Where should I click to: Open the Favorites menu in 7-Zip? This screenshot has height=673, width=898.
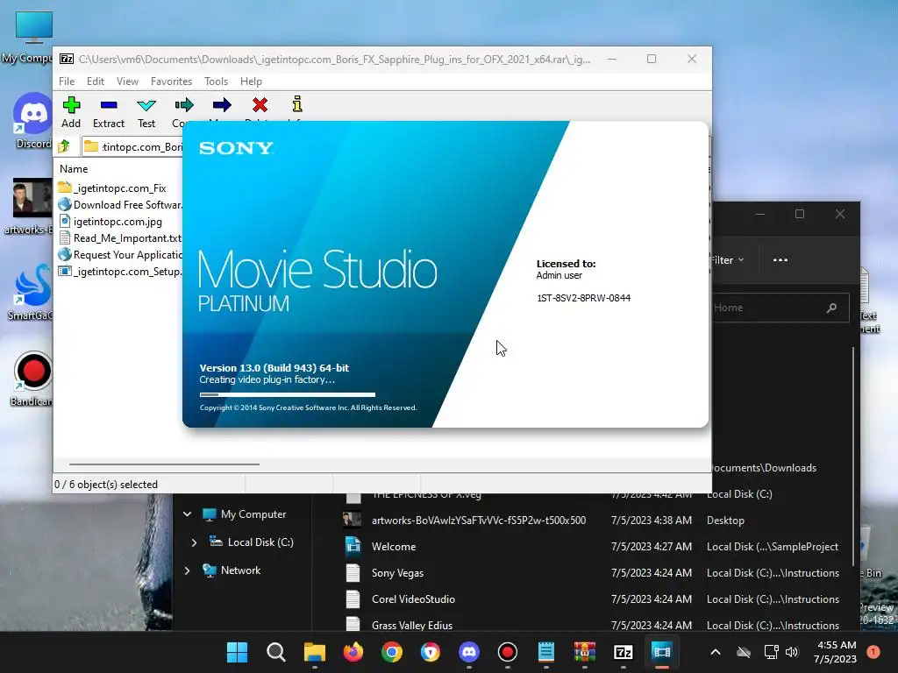(x=171, y=81)
